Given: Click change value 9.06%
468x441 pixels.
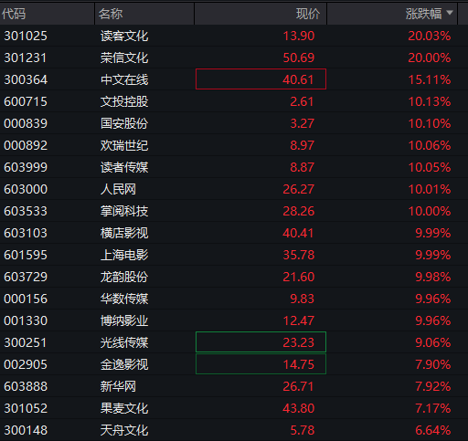Looking at the screenshot, I should tap(433, 342).
